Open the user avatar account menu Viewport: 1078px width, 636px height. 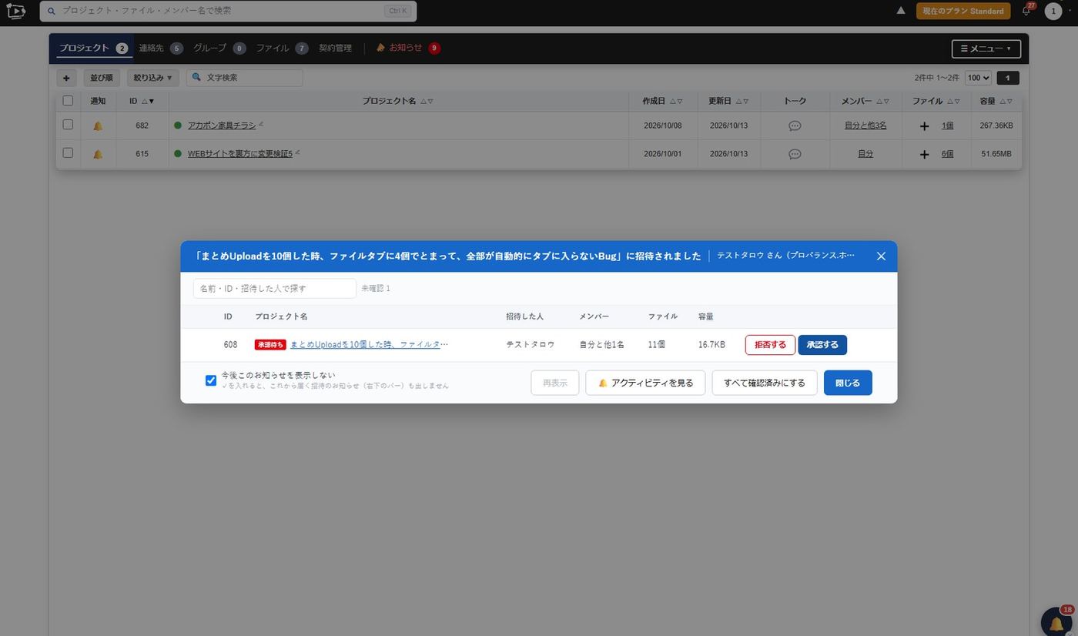point(1053,11)
